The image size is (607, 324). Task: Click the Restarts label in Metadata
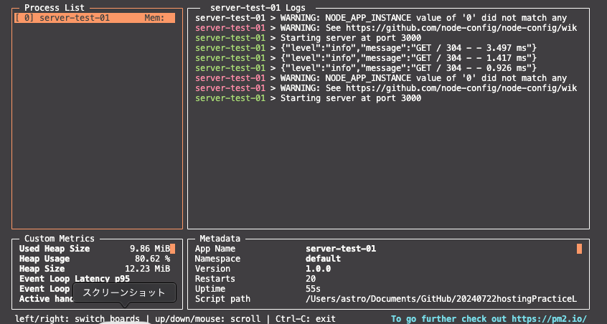click(215, 279)
